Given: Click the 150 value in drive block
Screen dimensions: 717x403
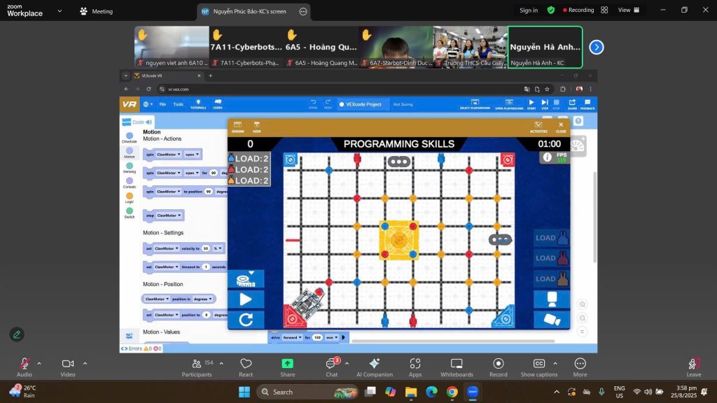Looking at the screenshot, I should [x=317, y=338].
